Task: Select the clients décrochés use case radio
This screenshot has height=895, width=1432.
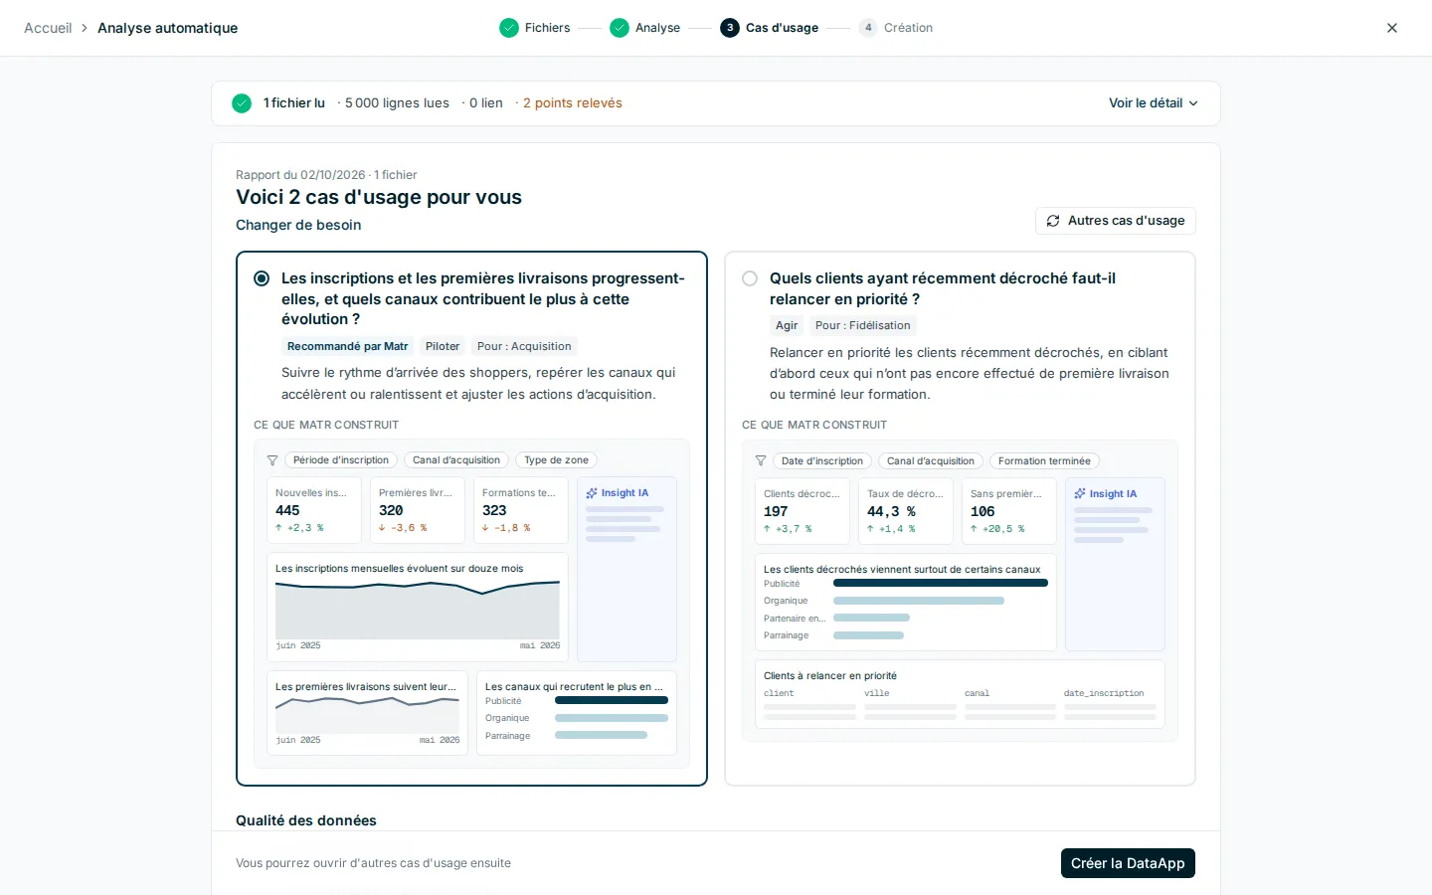Action: point(750,278)
